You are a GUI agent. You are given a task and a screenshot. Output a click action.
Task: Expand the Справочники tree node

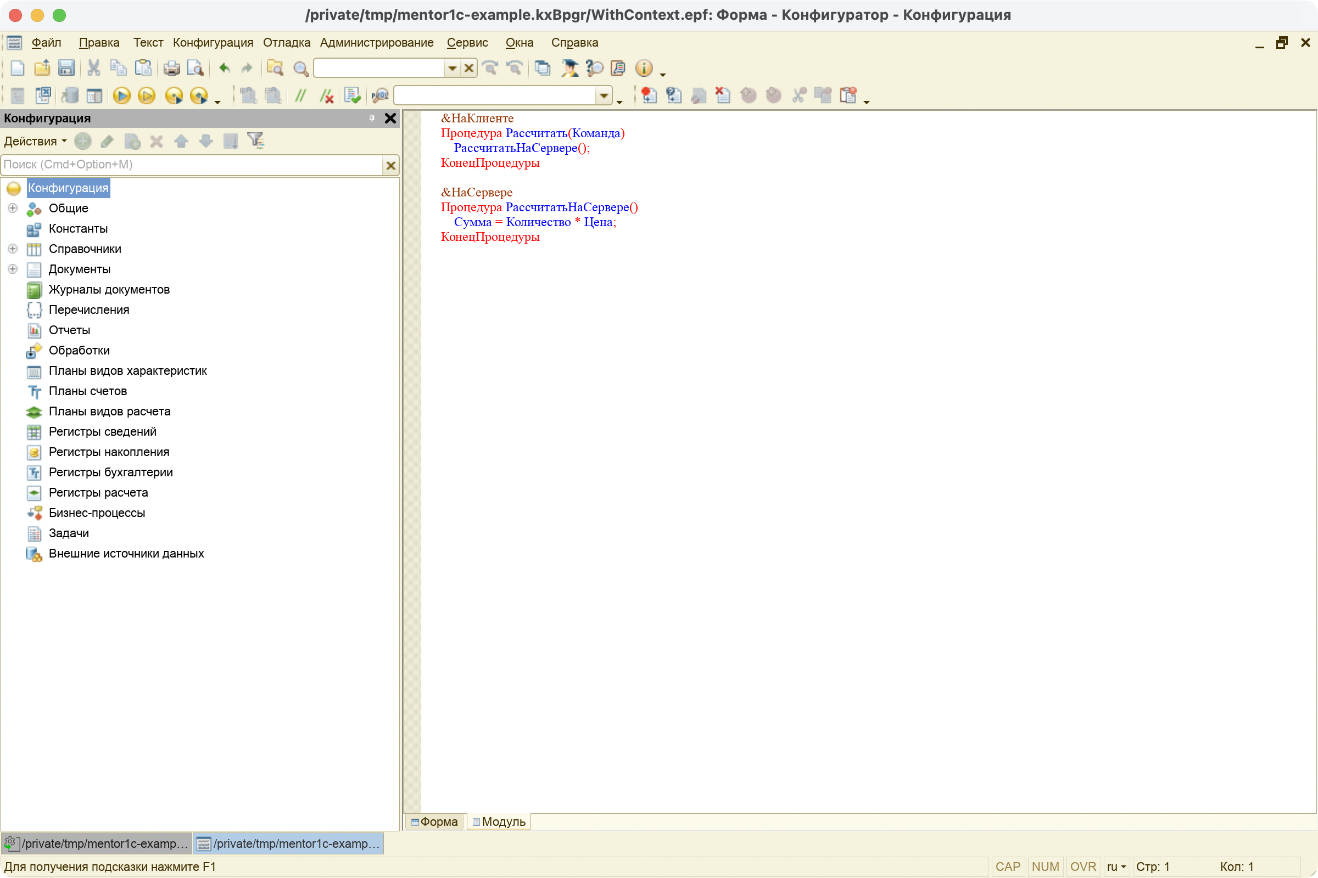(12, 249)
